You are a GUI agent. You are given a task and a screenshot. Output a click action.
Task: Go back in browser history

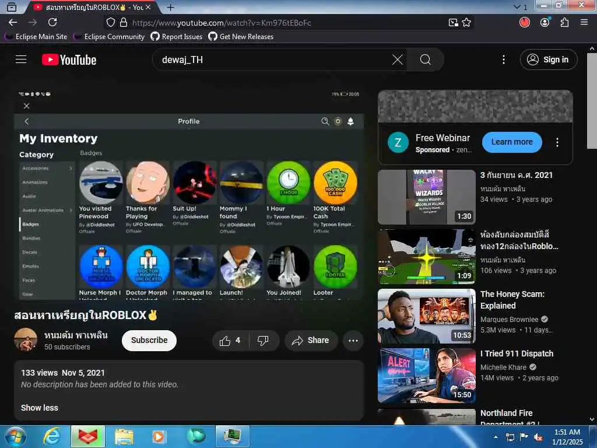[x=13, y=23]
